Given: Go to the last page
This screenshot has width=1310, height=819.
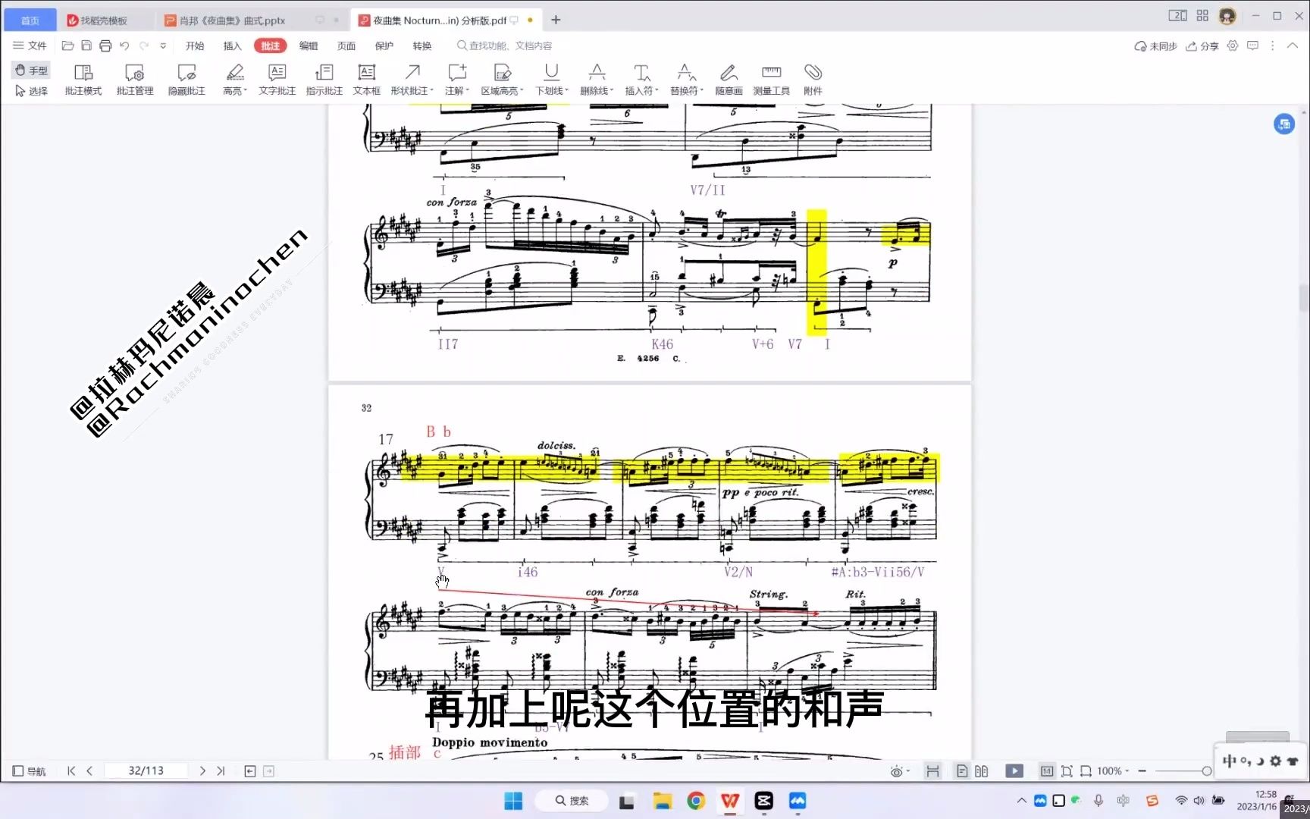Looking at the screenshot, I should click(221, 770).
